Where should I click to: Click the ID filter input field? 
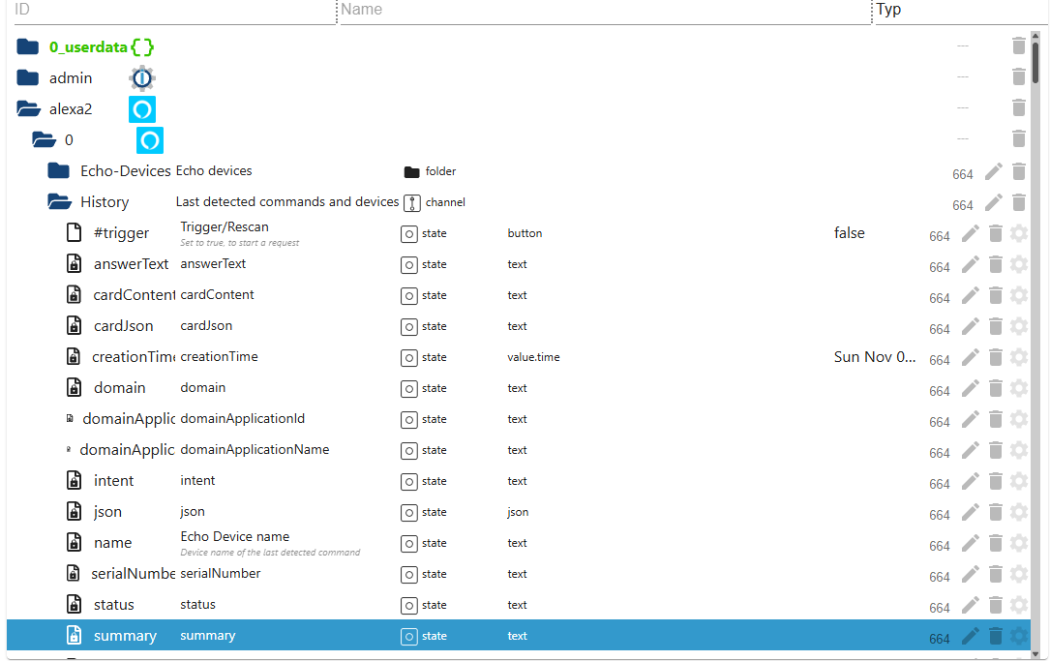coord(165,11)
